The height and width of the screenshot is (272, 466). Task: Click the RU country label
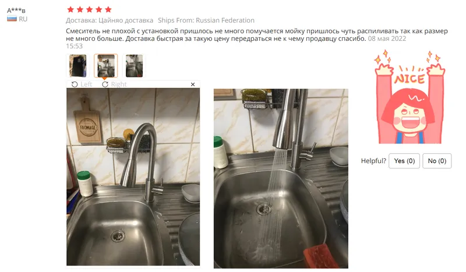(x=23, y=19)
